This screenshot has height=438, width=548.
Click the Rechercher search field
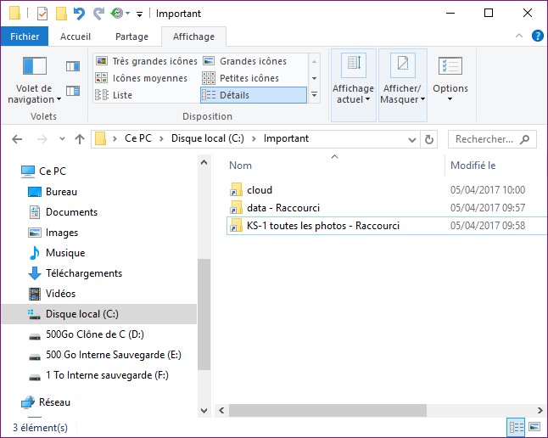tap(484, 139)
